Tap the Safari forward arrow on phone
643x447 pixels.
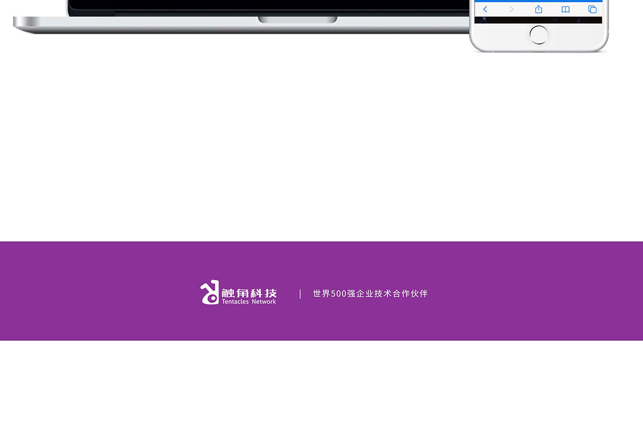point(512,10)
